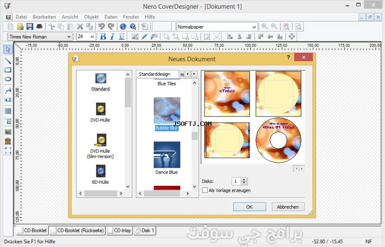Click the center on page icon

(292, 37)
